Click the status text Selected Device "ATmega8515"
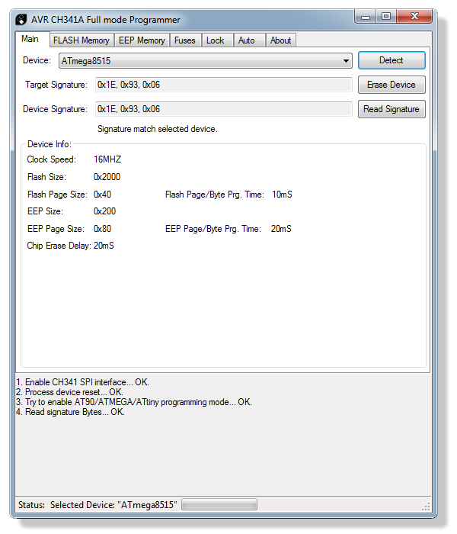457x534 pixels. 113,505
